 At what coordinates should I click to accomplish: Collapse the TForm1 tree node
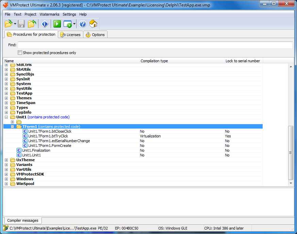(x=13, y=127)
